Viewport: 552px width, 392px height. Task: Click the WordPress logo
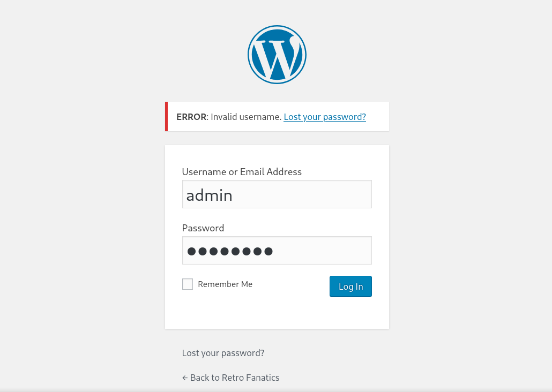277,55
